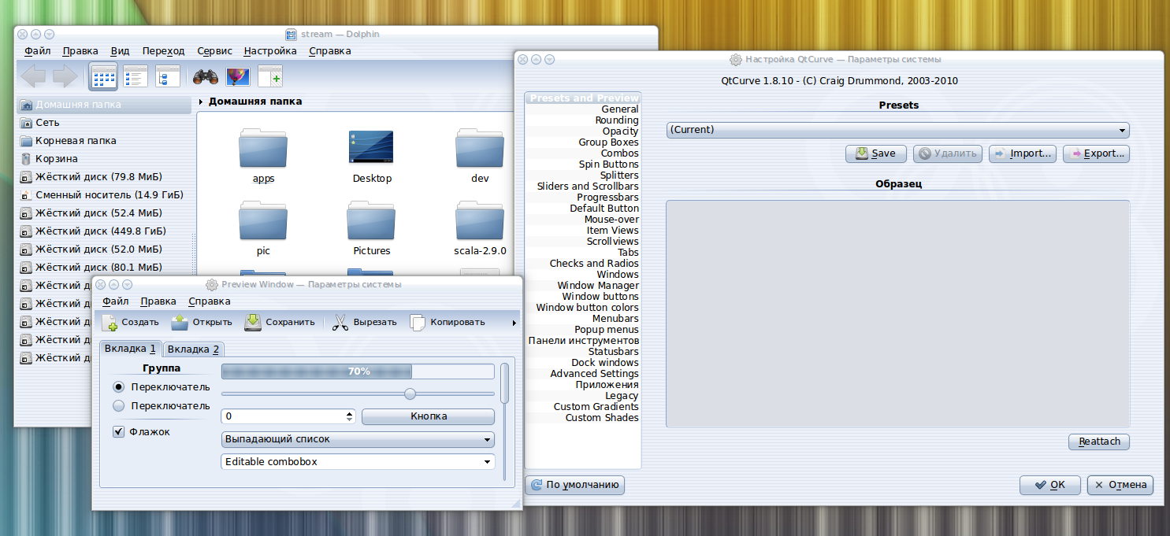Click the 70% progress bar
The width and height of the screenshot is (1170, 536).
358,372
